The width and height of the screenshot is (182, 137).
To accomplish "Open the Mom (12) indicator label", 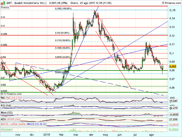I will tap(6, 113).
